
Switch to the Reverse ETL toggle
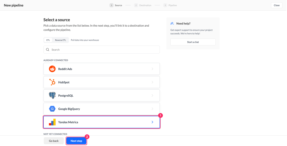point(60,40)
